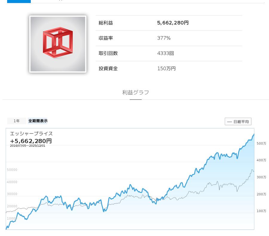
Task: Switch chart to 1年 view
Action: tap(17, 121)
